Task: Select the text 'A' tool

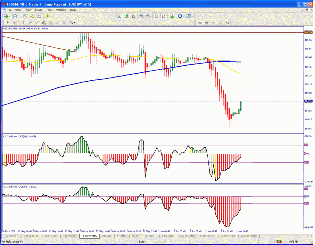Action: coord(57,23)
